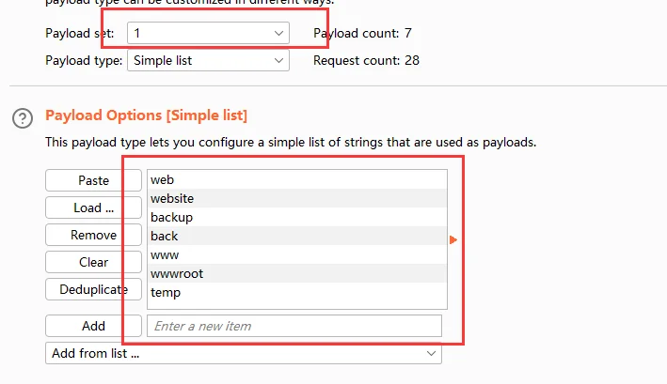Expand the Add from list dropdown
The width and height of the screenshot is (667, 384).
[244, 354]
